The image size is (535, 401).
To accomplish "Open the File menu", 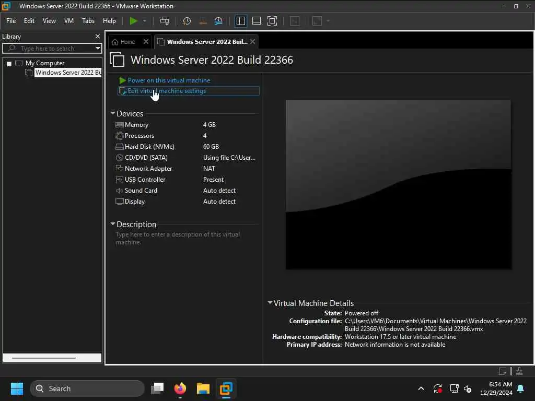I will coord(11,21).
